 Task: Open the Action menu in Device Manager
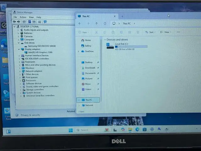point(23,17)
